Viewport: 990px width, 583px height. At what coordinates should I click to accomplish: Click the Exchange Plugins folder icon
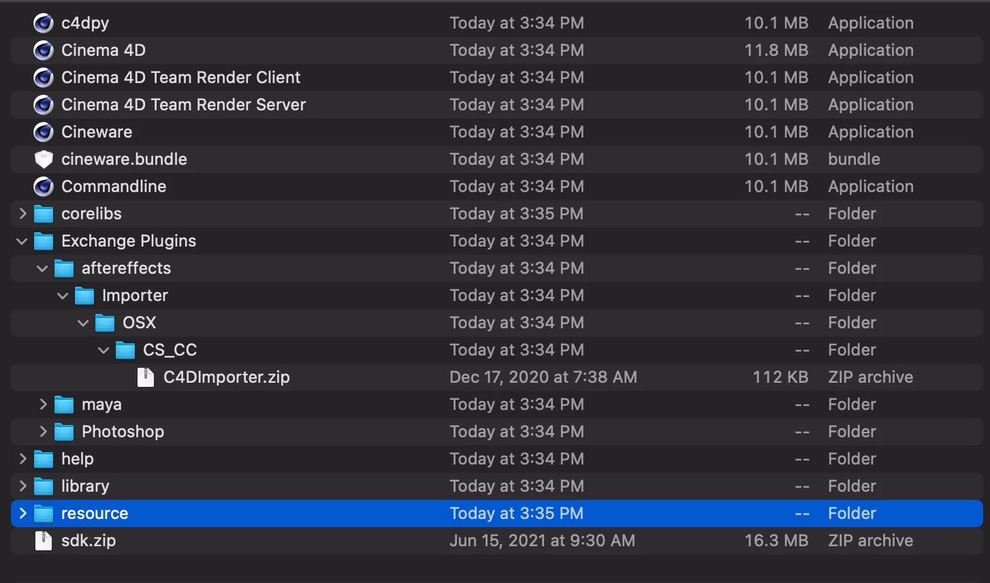click(44, 241)
